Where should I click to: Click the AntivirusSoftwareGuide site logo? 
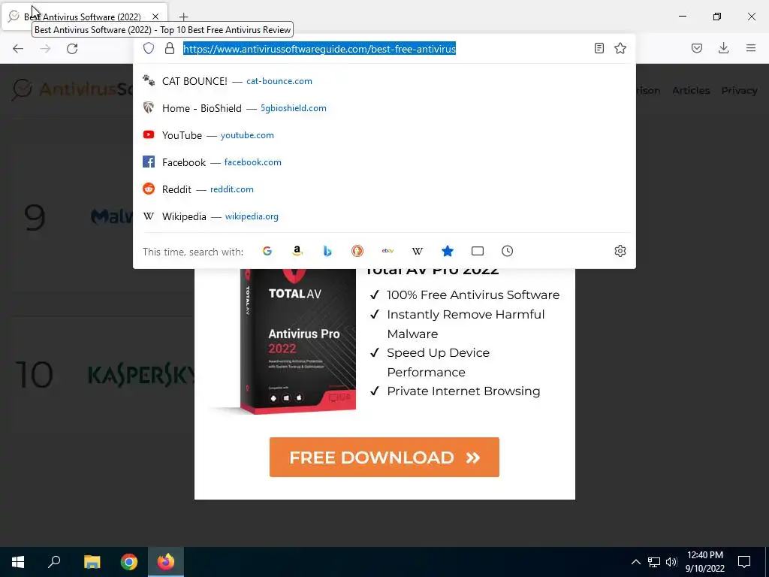[73, 90]
